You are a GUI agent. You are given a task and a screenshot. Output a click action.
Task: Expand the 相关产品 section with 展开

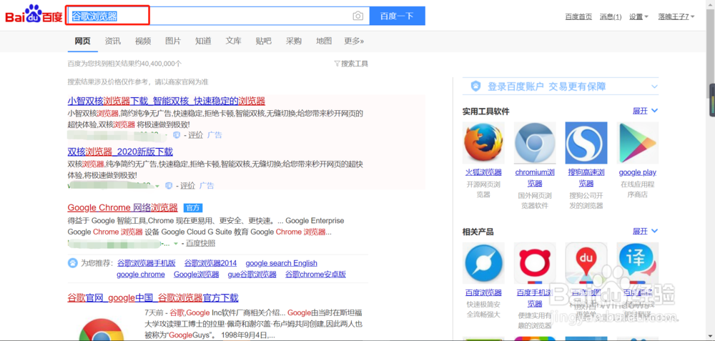[x=645, y=231]
